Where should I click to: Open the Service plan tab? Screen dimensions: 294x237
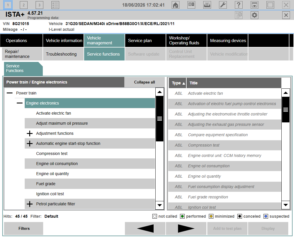point(145,40)
